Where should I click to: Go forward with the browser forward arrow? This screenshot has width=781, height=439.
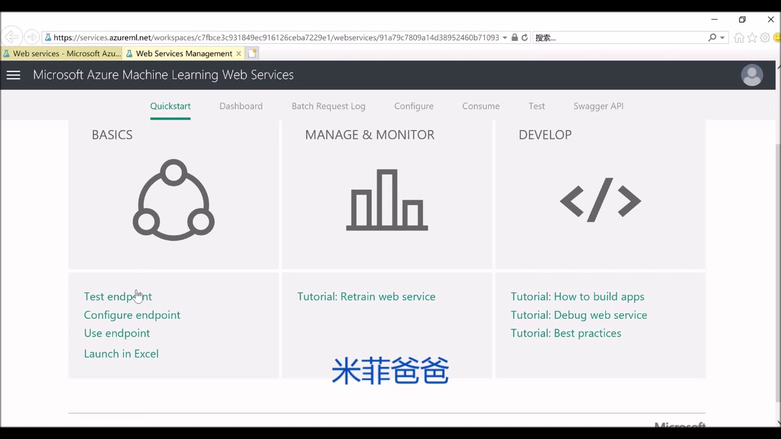tap(32, 37)
